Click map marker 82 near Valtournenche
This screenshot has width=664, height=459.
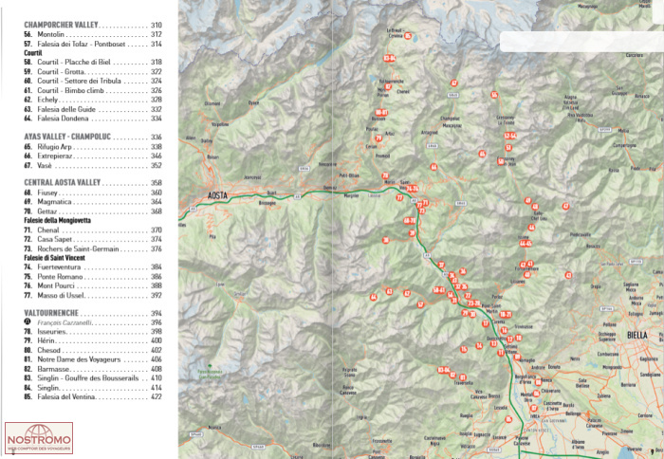pyautogui.click(x=386, y=88)
